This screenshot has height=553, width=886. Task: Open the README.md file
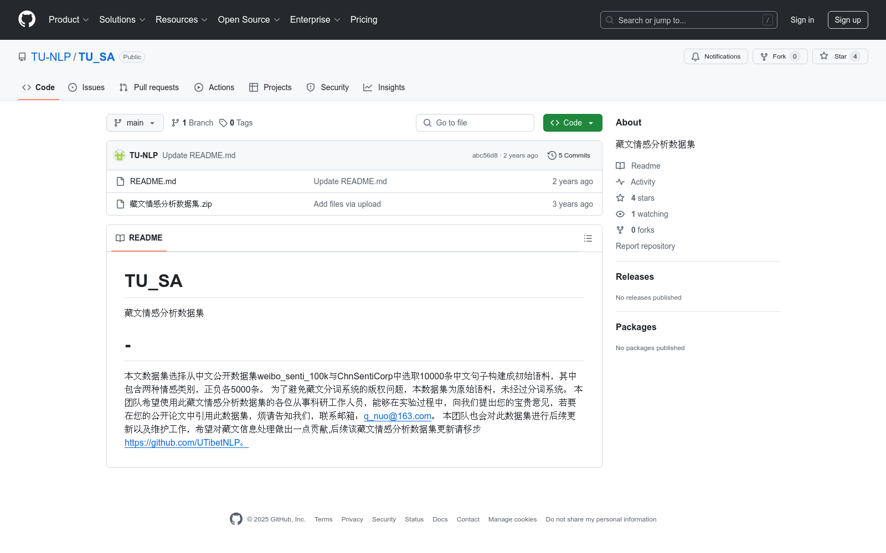[x=153, y=181]
